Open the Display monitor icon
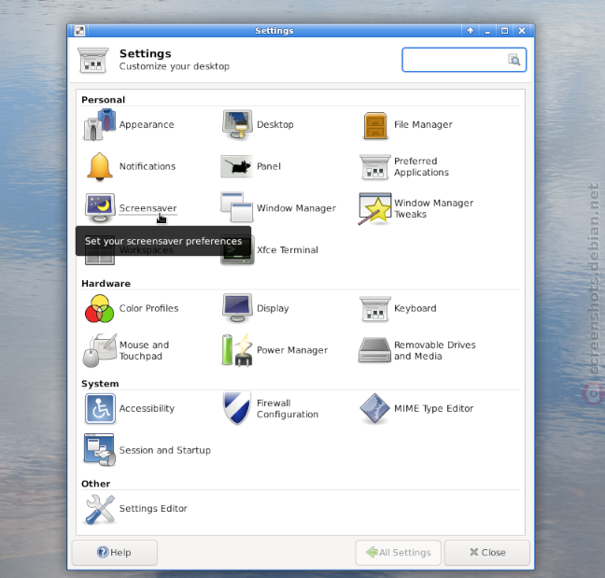Screen dimensions: 605x578 [x=237, y=308]
